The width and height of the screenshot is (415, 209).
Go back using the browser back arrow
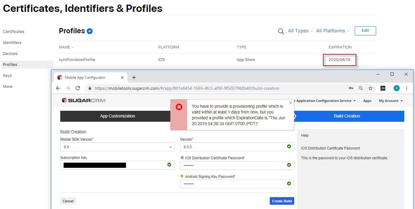tap(58, 88)
